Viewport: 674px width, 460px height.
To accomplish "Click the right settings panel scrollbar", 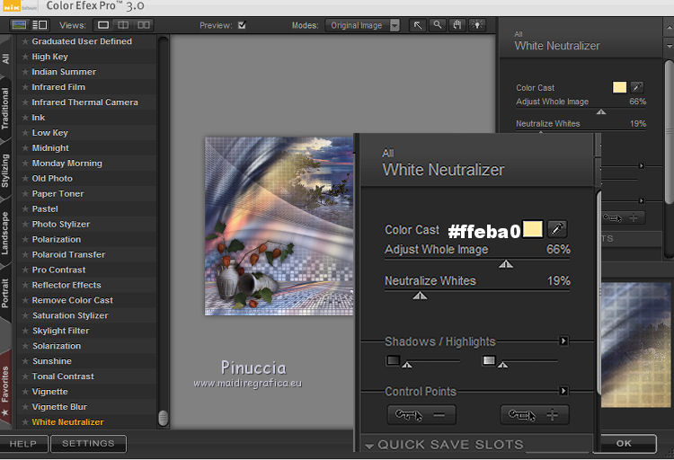I will click(x=670, y=131).
